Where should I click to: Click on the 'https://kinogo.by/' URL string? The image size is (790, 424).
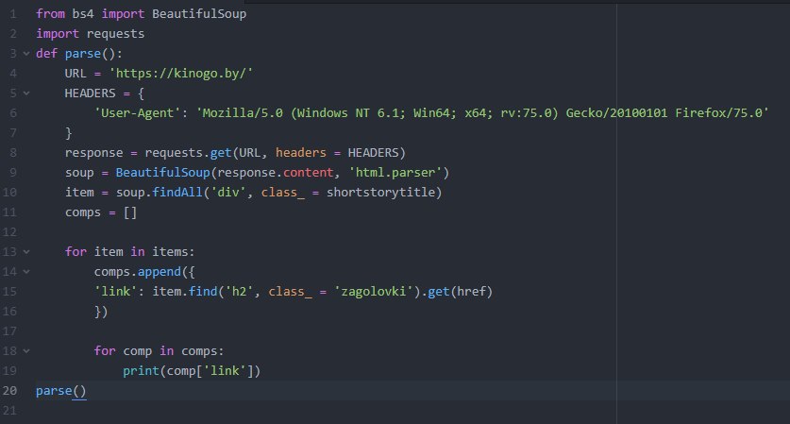pos(181,74)
